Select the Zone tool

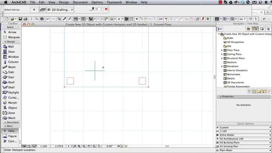pyautogui.click(x=11, y=113)
